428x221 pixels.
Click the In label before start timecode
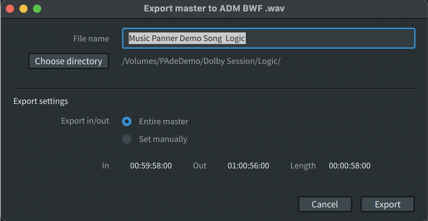[105, 166]
